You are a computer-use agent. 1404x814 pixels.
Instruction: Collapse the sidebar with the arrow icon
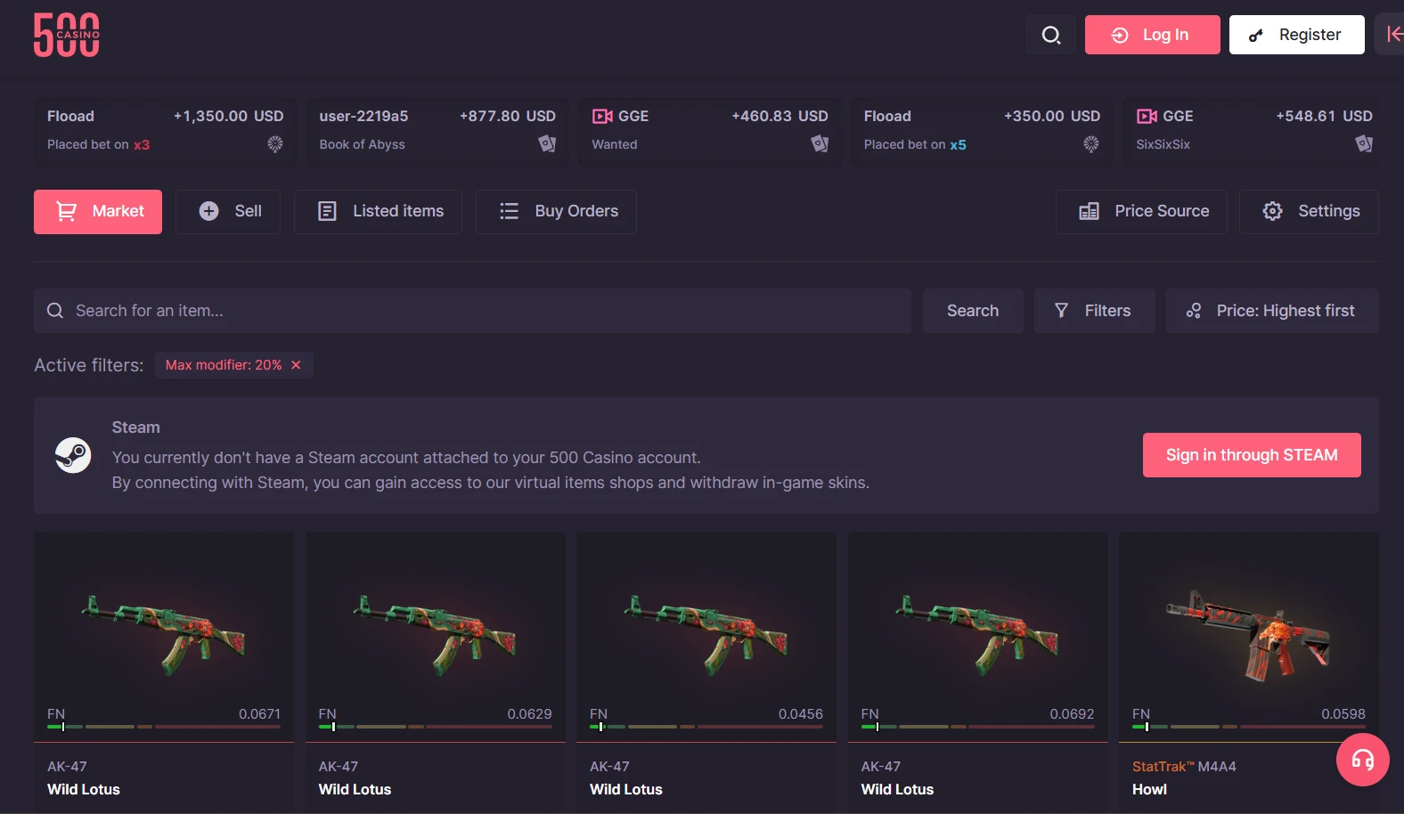1392,35
